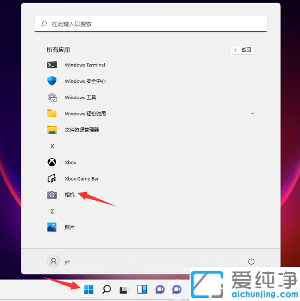Select the Xbox Game Bar label

pos(82,179)
